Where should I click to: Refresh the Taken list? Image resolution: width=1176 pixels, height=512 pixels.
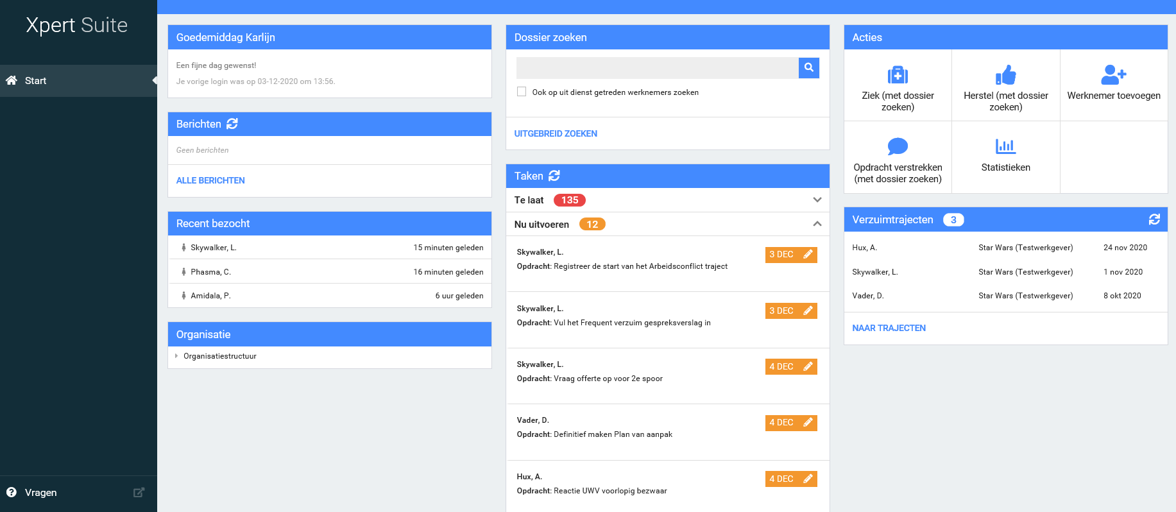point(554,176)
